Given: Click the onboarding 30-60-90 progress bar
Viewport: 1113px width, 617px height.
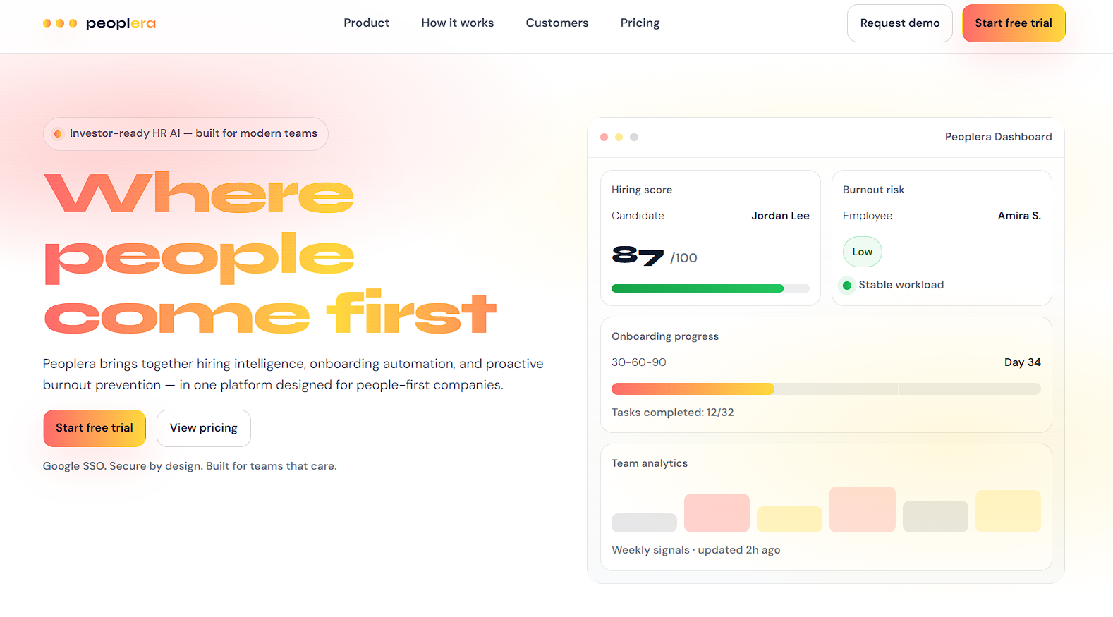Looking at the screenshot, I should pyautogui.click(x=825, y=389).
